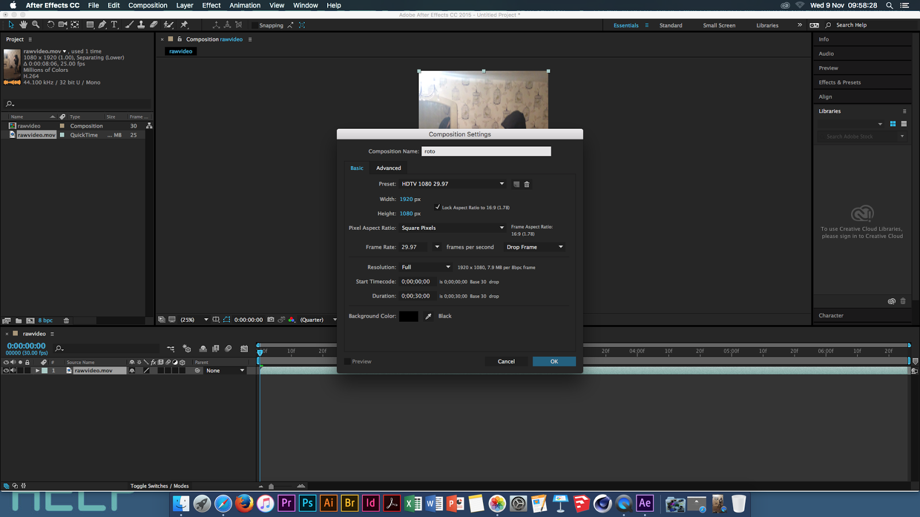Select the Clone Stamp tool
The image size is (920, 517).
(x=141, y=25)
